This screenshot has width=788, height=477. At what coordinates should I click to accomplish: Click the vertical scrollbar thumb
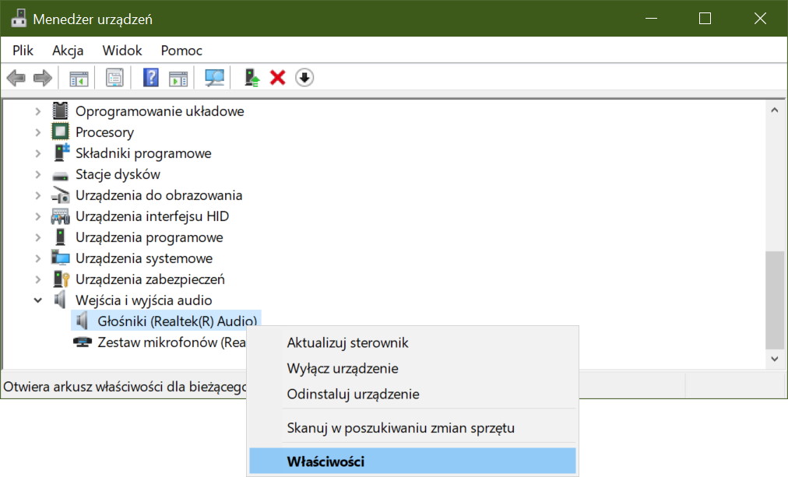click(x=775, y=300)
